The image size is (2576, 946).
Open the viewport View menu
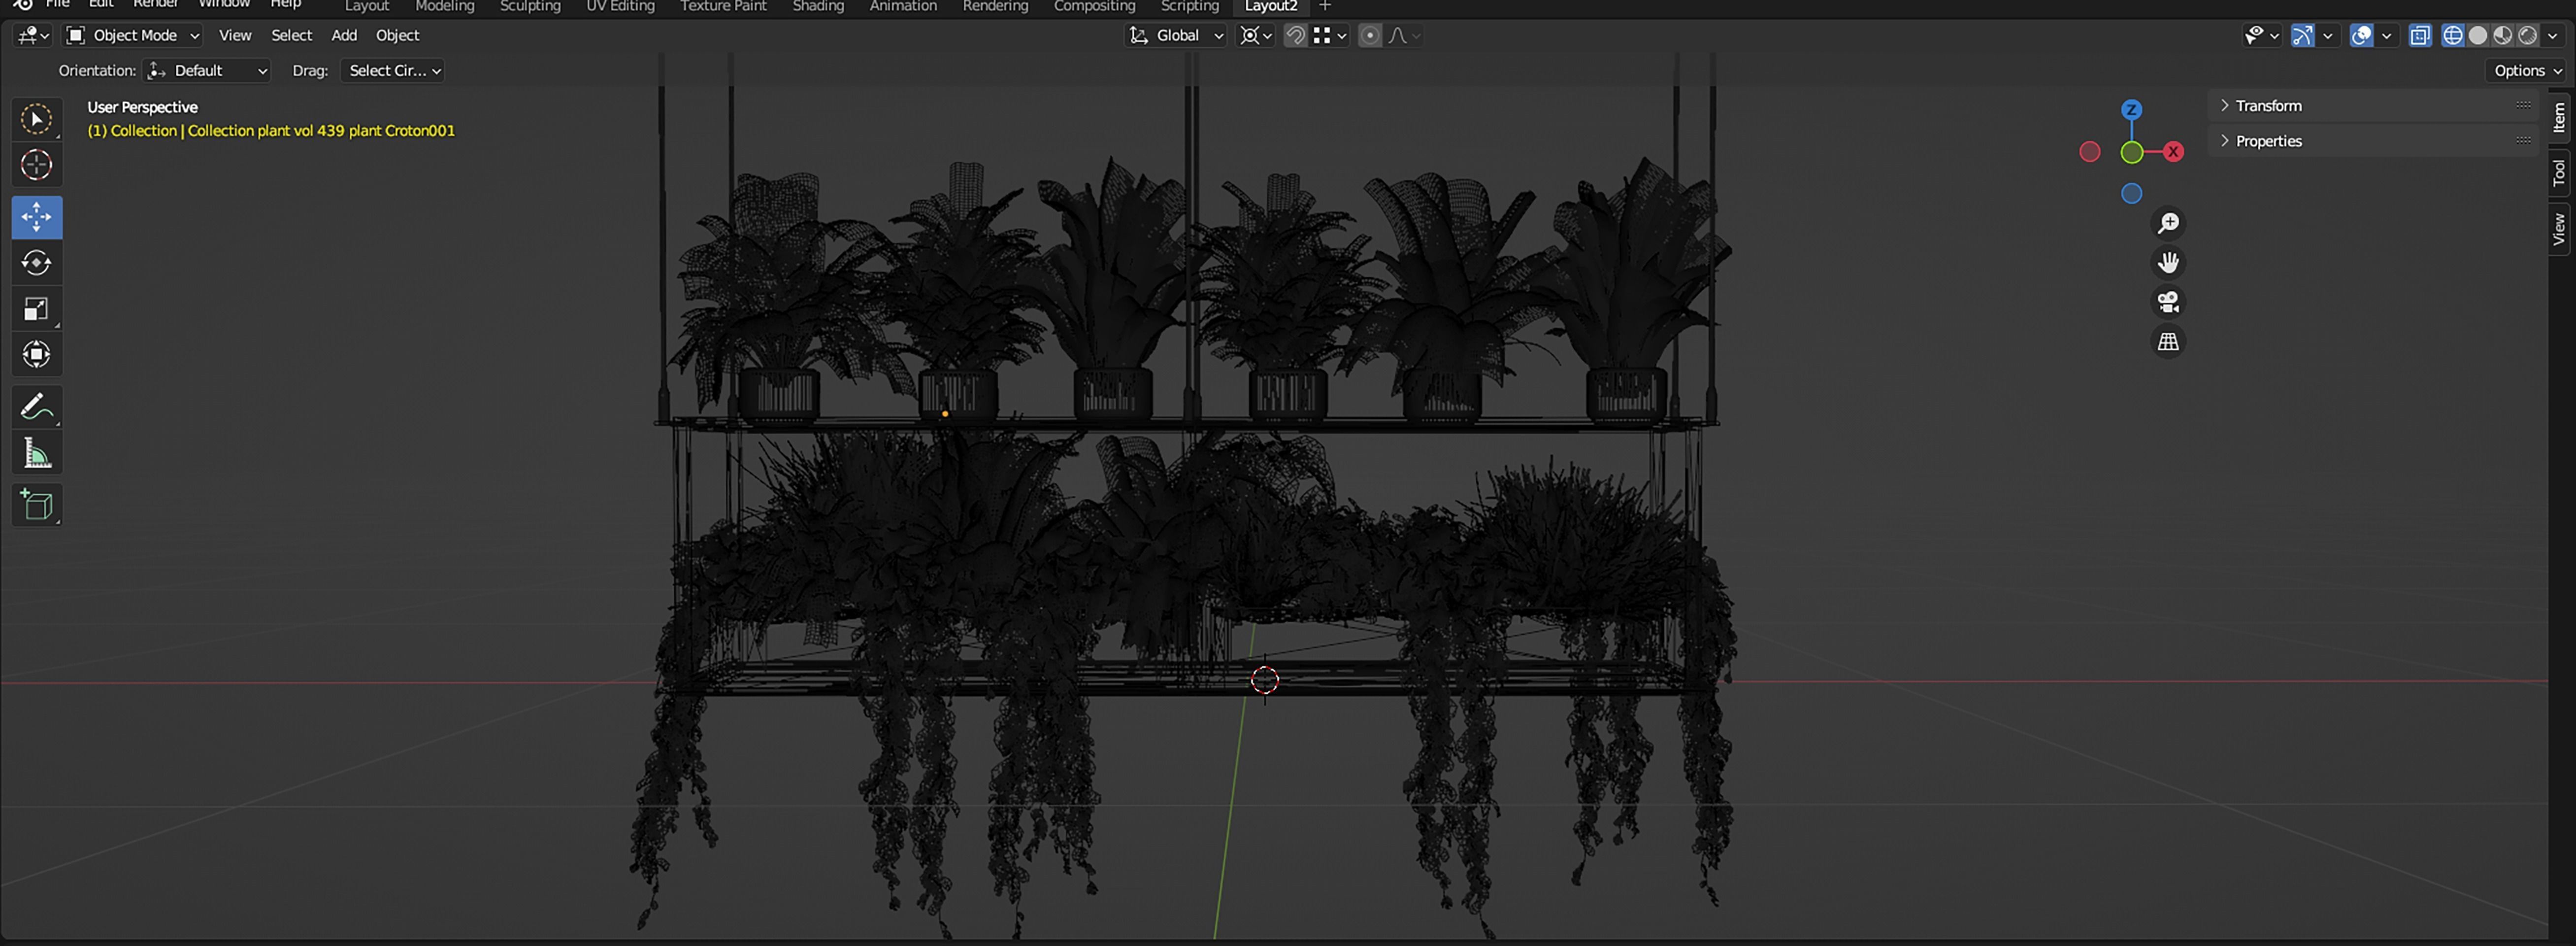(235, 36)
